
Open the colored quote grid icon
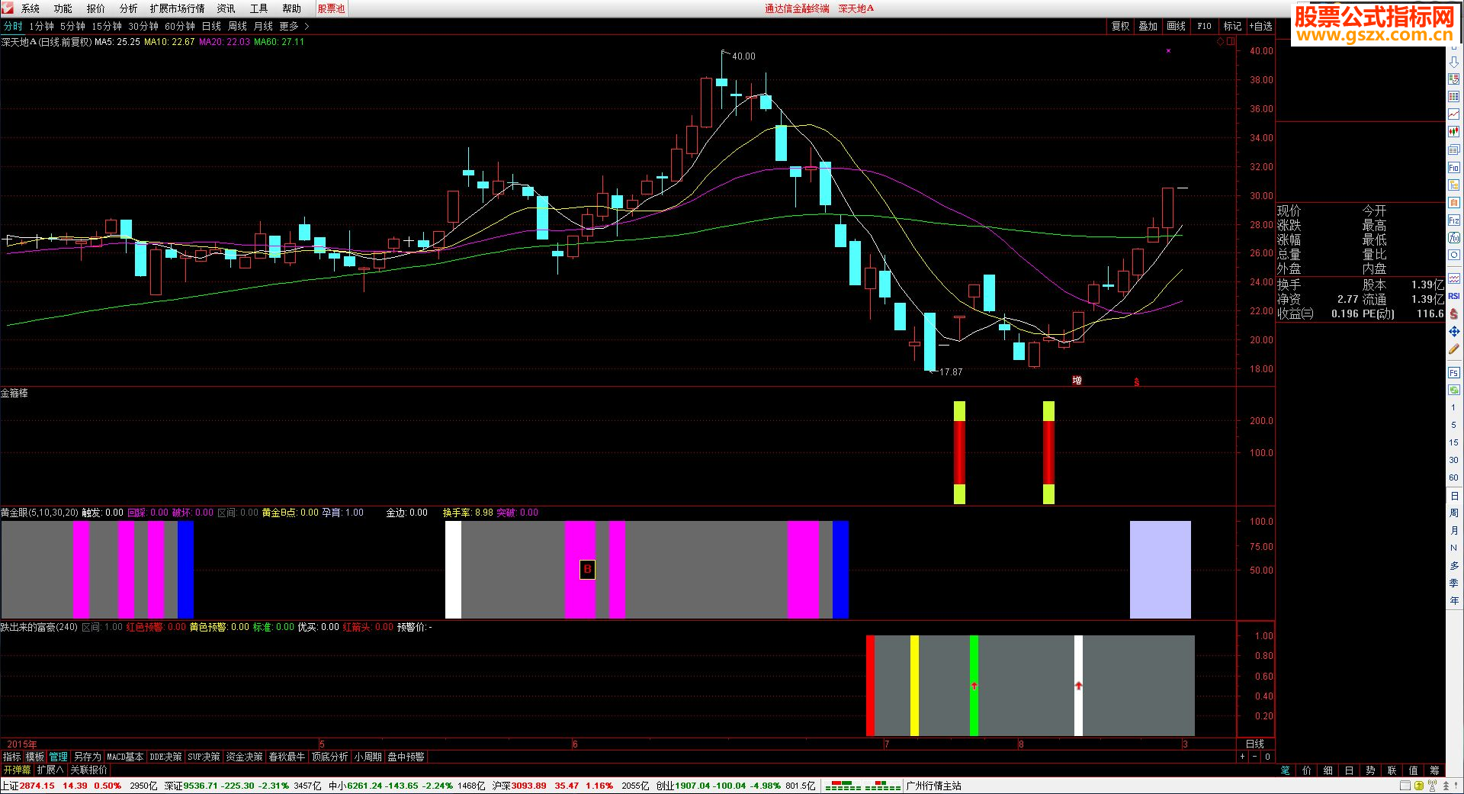[x=1454, y=96]
